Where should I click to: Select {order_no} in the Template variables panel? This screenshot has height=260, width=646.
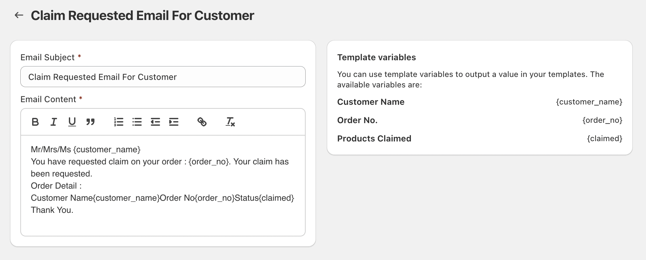point(602,120)
